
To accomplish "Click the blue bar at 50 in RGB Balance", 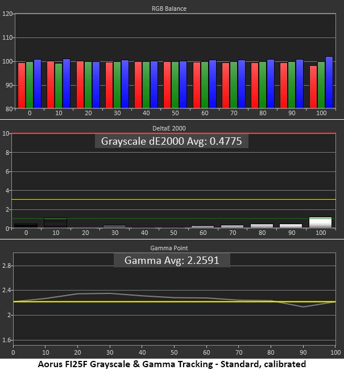I will [183, 85].
